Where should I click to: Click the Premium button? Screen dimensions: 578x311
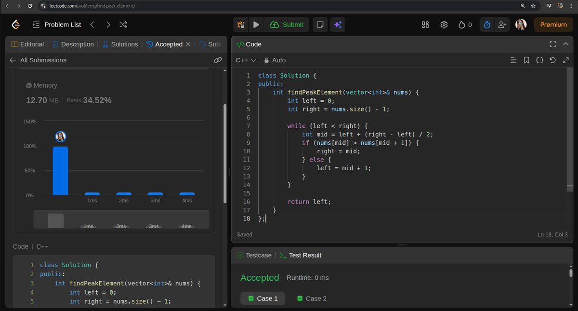click(x=553, y=25)
